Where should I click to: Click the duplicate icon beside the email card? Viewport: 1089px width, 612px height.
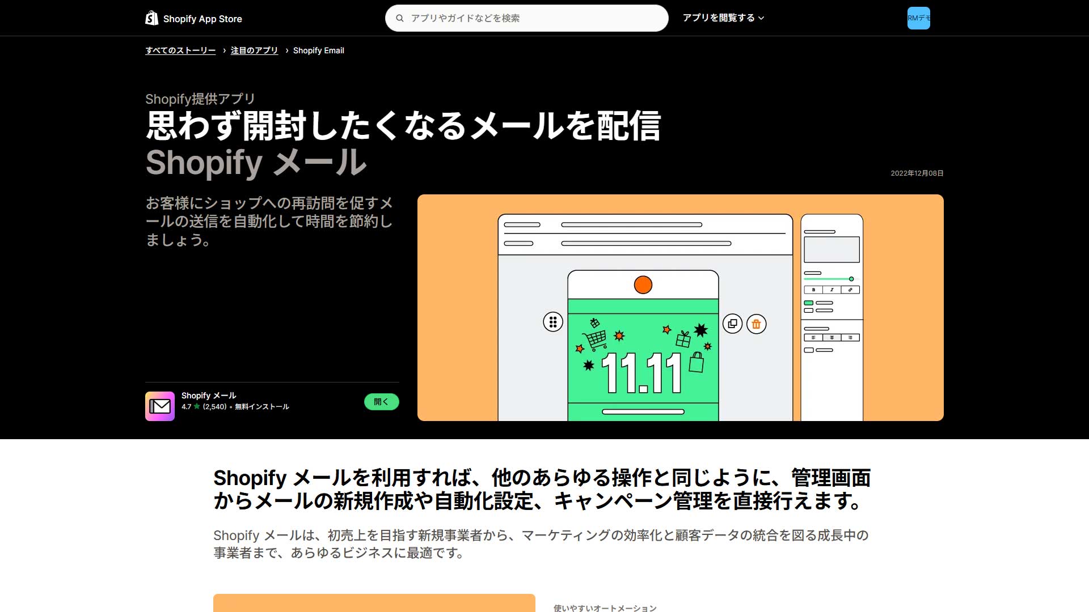[x=733, y=324]
